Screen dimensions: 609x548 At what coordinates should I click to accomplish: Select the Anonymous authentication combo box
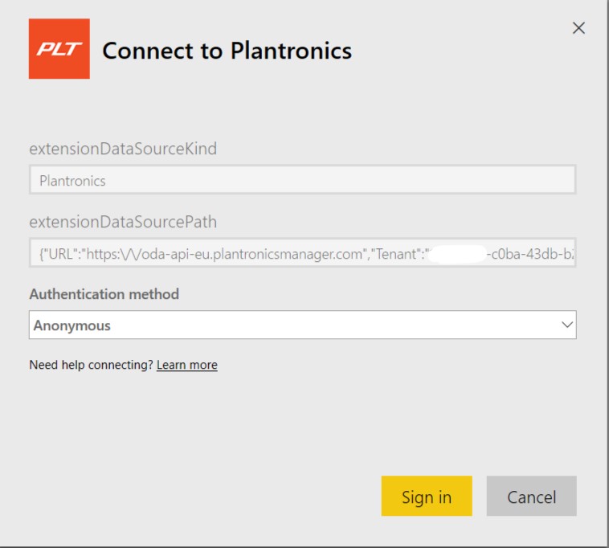click(x=303, y=325)
